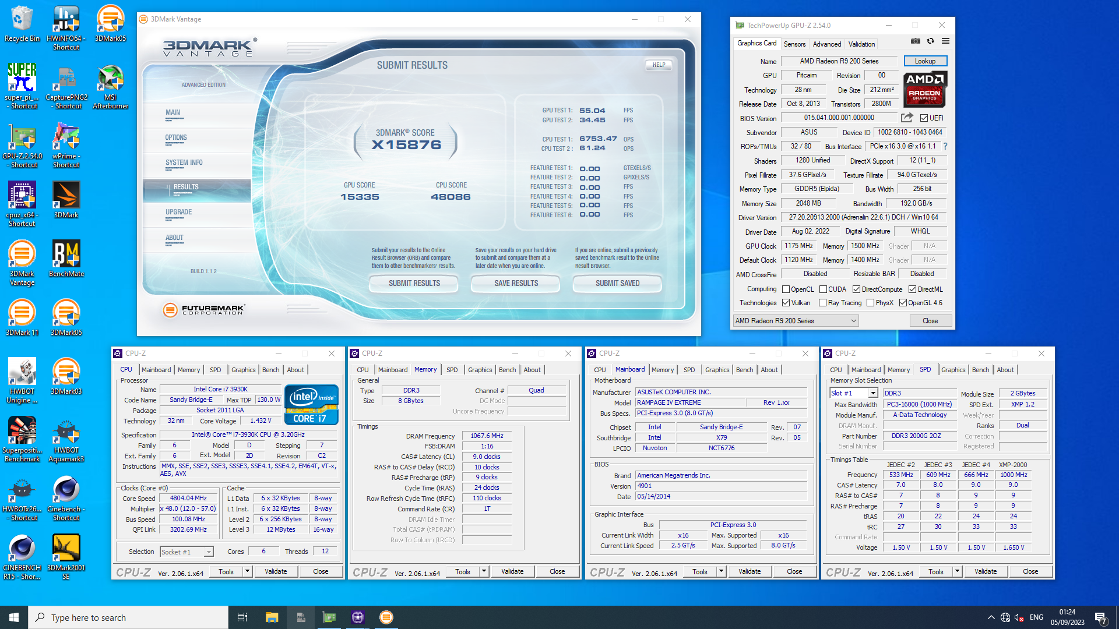The width and height of the screenshot is (1119, 629).
Task: Open GPU-Z 2.54.0 desktop shortcut
Action: coord(22,145)
